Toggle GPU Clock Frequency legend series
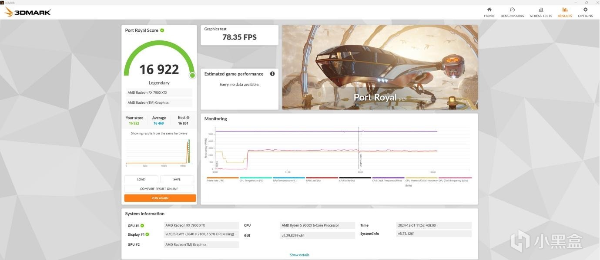Viewport: 600px width, 260px height. pyautogui.click(x=455, y=179)
